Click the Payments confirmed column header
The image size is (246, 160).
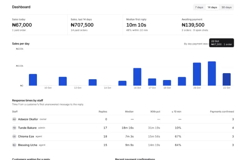tap(222, 111)
